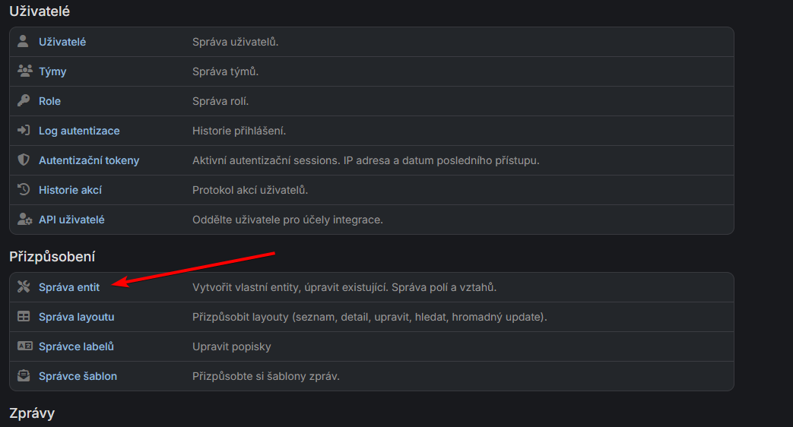Image resolution: width=793 pixels, height=427 pixels.
Task: Go to the Týmy administration link
Action: [x=52, y=71]
